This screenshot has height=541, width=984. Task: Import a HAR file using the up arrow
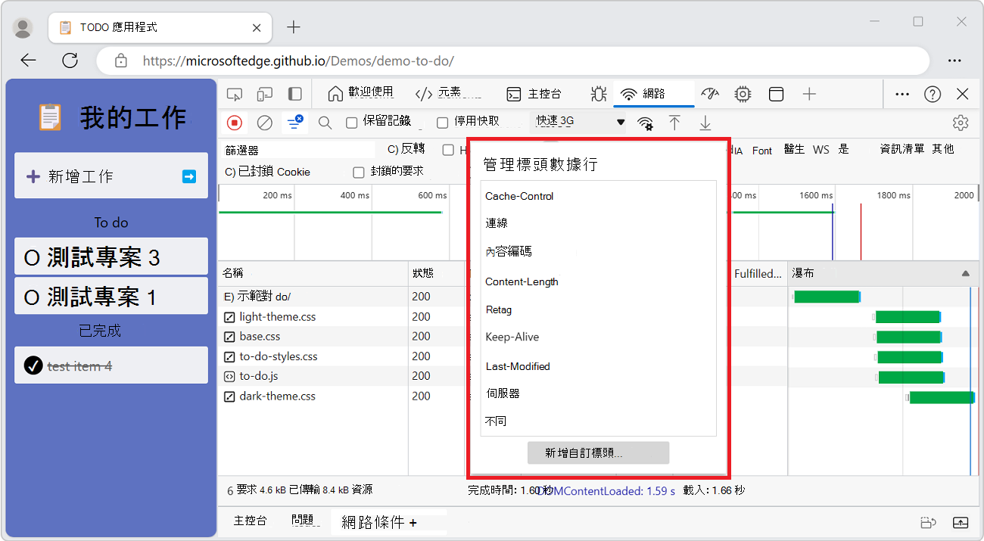click(674, 122)
